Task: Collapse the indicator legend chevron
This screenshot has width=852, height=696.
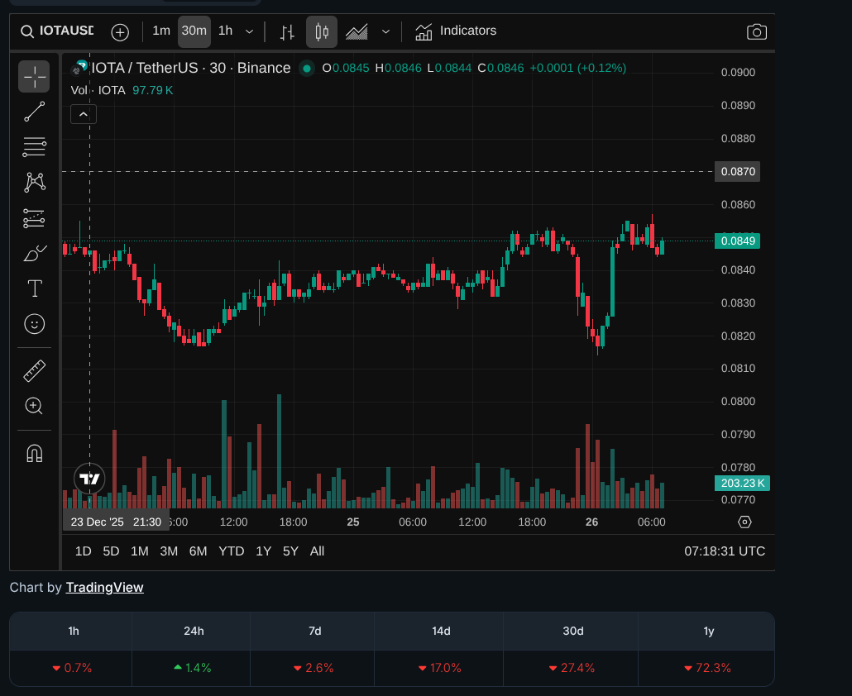Action: coord(84,115)
